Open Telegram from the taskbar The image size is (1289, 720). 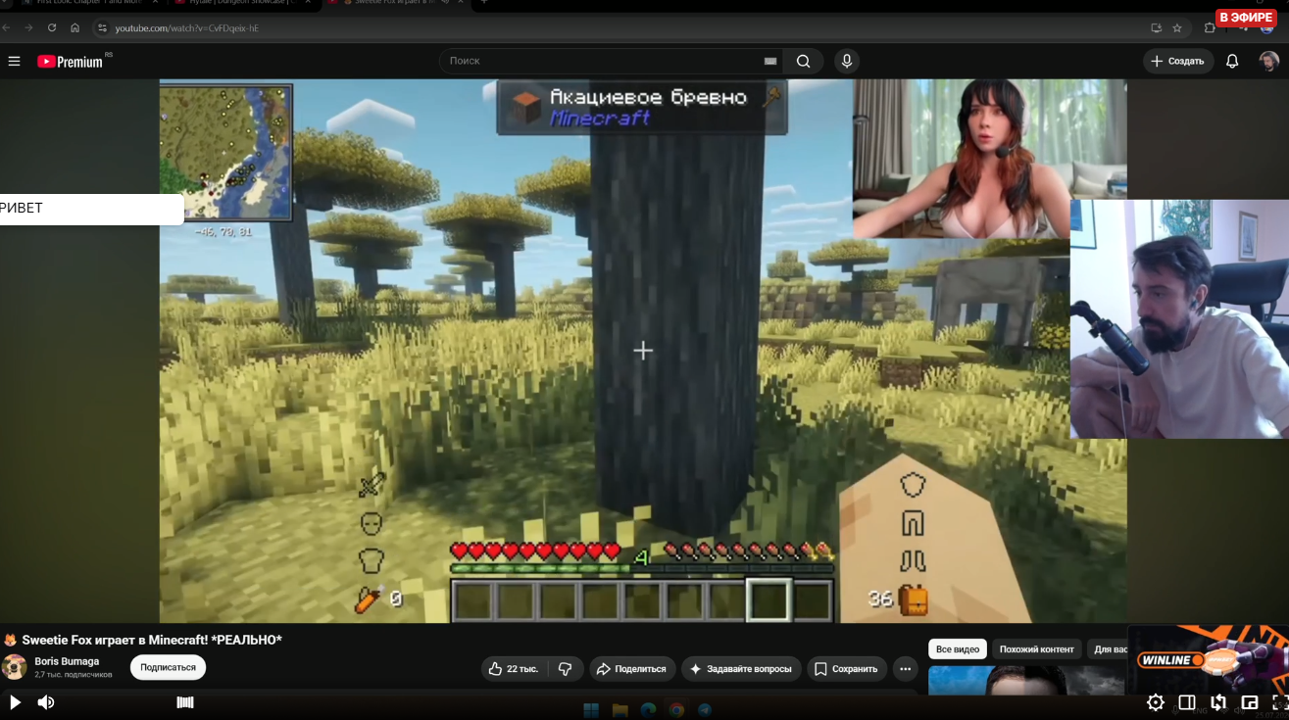705,710
